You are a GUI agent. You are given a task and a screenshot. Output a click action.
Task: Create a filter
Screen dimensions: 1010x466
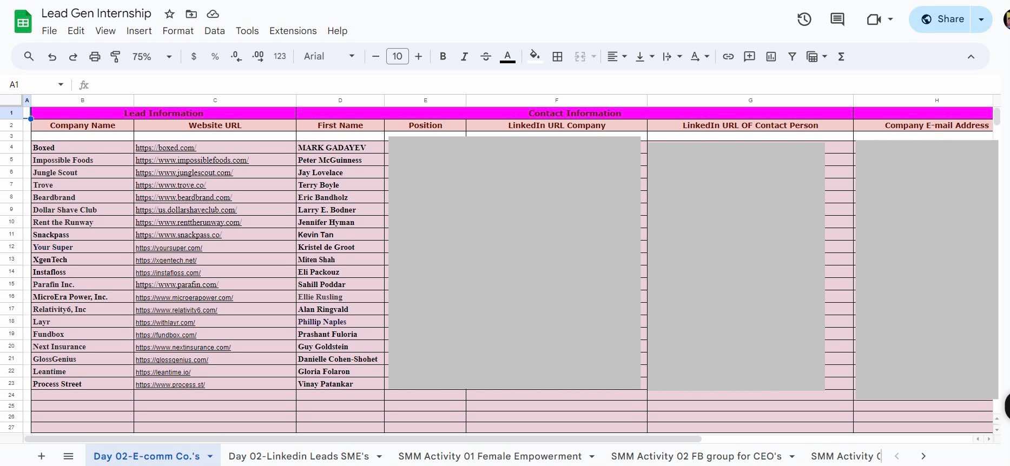(792, 56)
